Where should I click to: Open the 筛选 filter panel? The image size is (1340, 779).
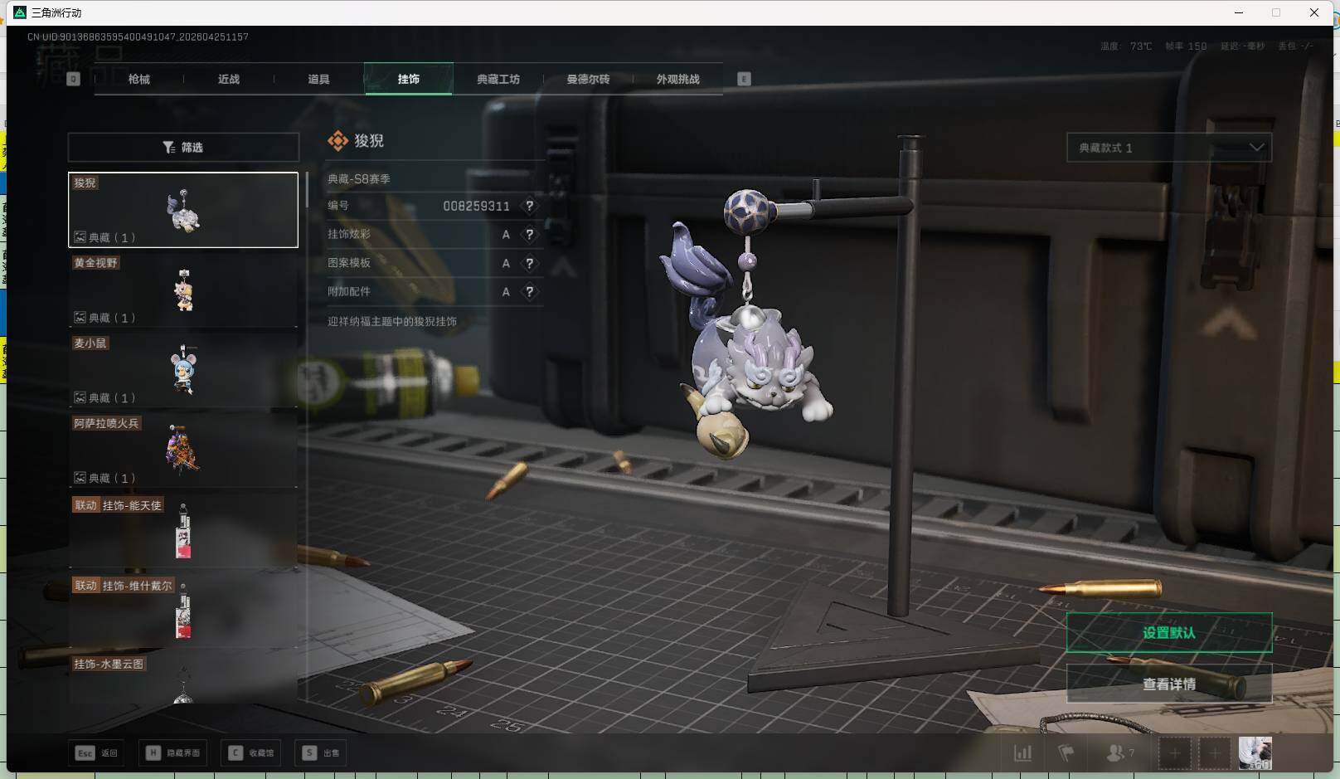pos(183,148)
